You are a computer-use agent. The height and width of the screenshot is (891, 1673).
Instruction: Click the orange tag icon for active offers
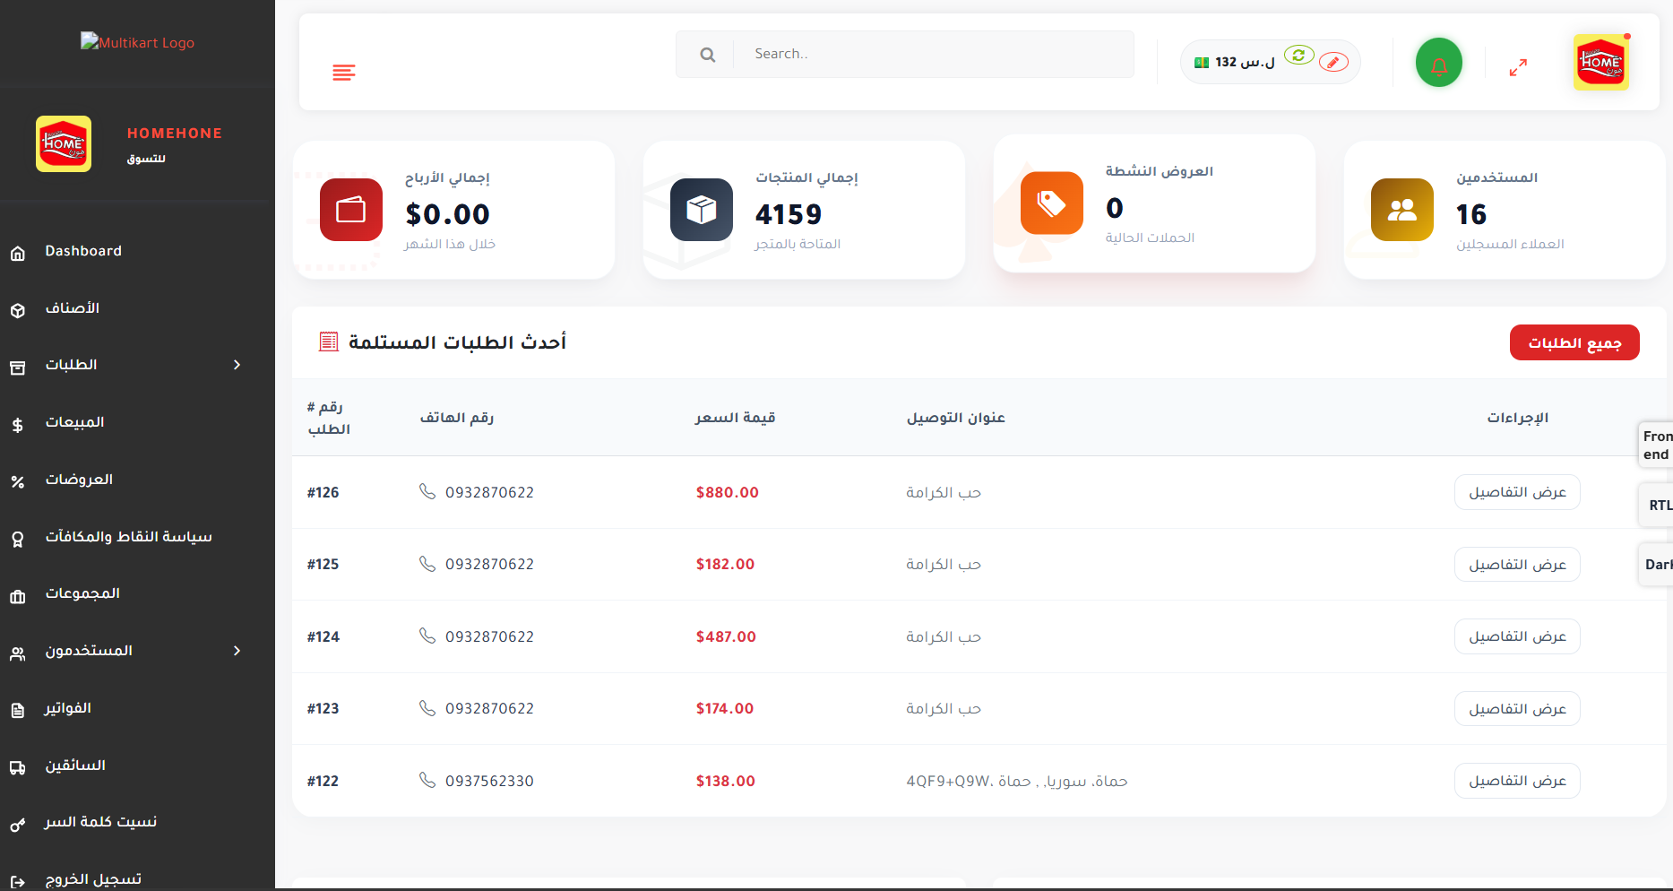(1051, 203)
